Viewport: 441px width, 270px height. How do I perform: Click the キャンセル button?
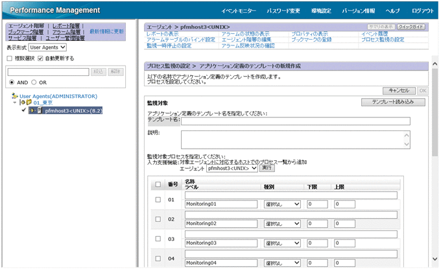(399, 91)
